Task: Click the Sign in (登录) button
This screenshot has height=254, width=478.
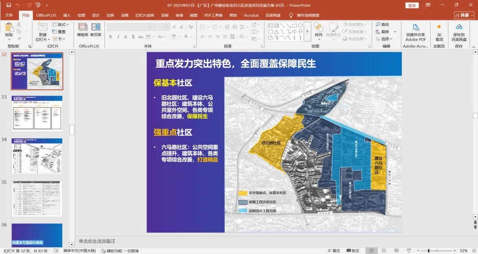Action: 412,5
